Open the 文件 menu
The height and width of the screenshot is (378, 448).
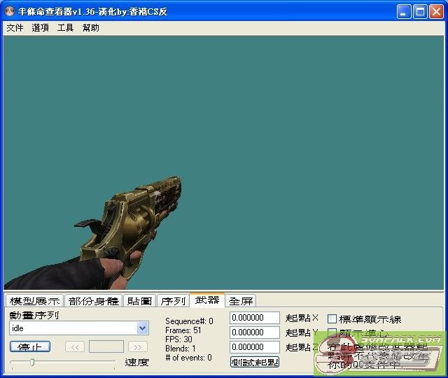click(15, 28)
